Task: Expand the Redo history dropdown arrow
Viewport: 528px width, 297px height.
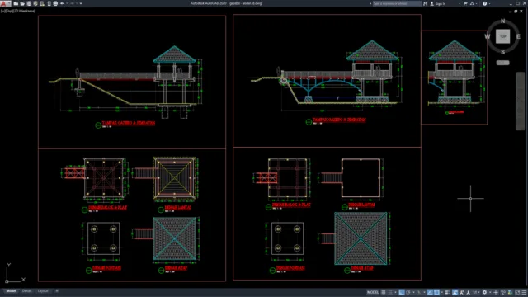Action: coord(77,3)
